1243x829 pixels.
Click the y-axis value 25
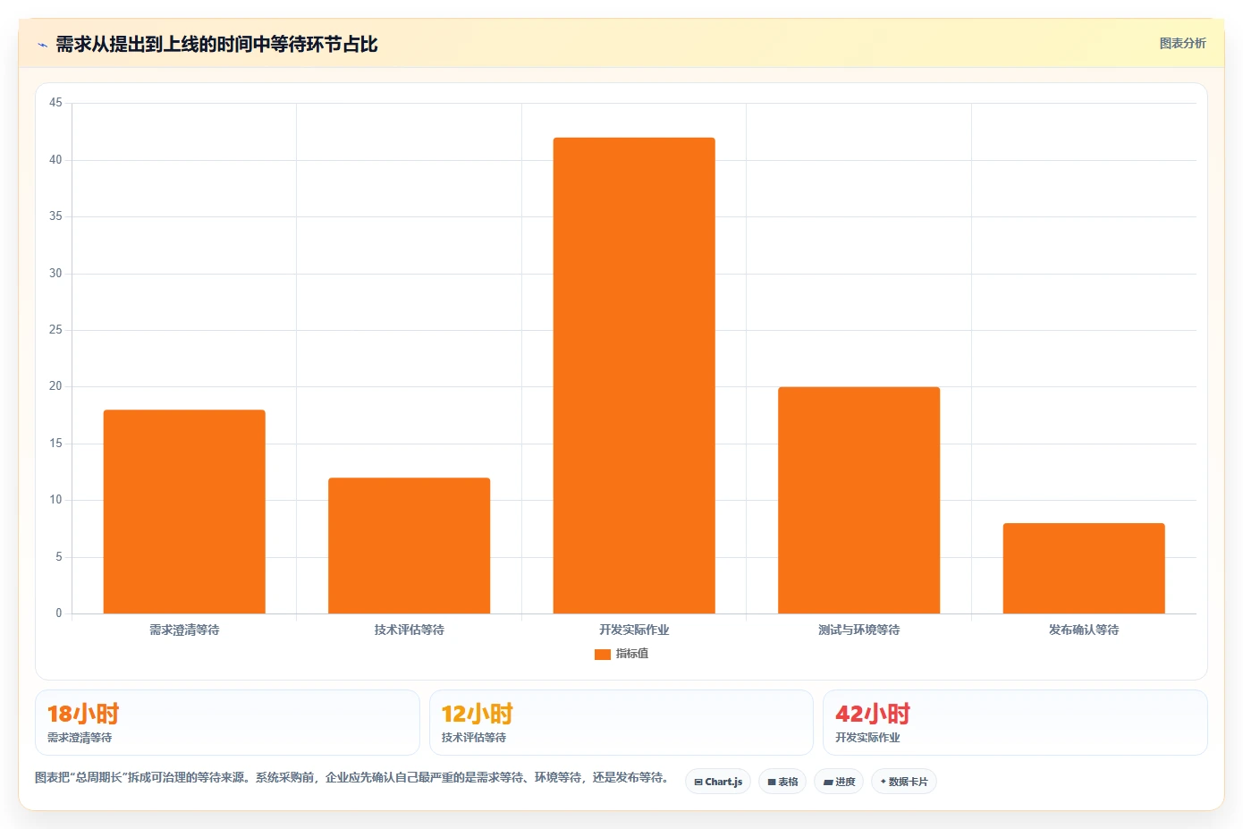(55, 330)
